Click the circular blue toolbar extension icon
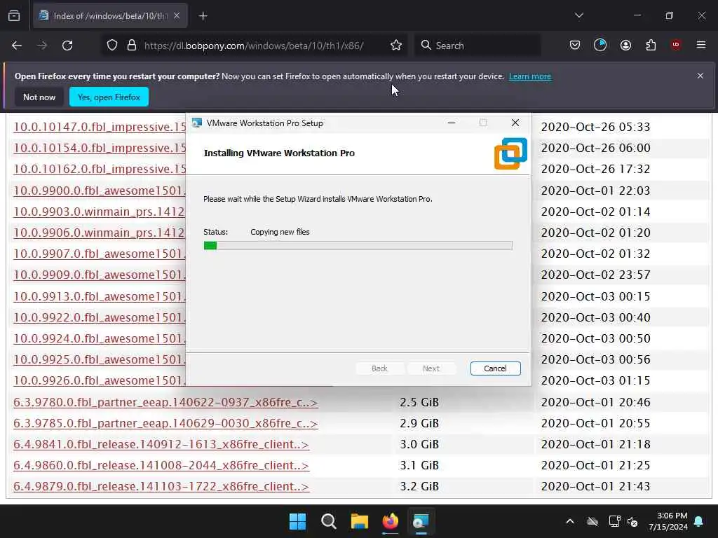The height and width of the screenshot is (538, 718). pyautogui.click(x=600, y=45)
